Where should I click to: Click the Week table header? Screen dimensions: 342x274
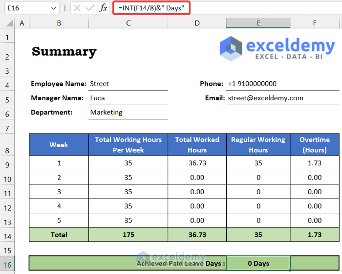click(x=59, y=145)
